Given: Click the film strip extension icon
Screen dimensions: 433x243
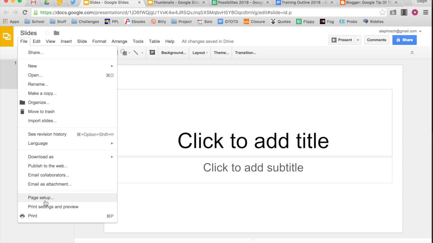Looking at the screenshot, I should pyautogui.click(x=404, y=12).
